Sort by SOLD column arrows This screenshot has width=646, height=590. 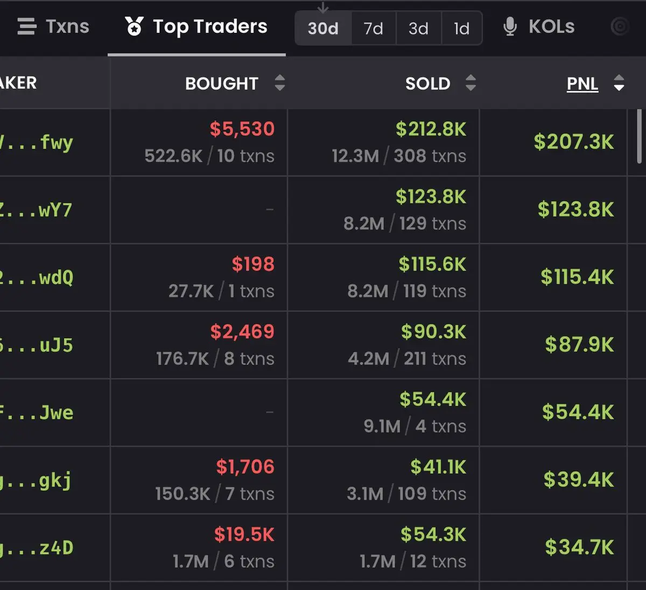pyautogui.click(x=471, y=83)
